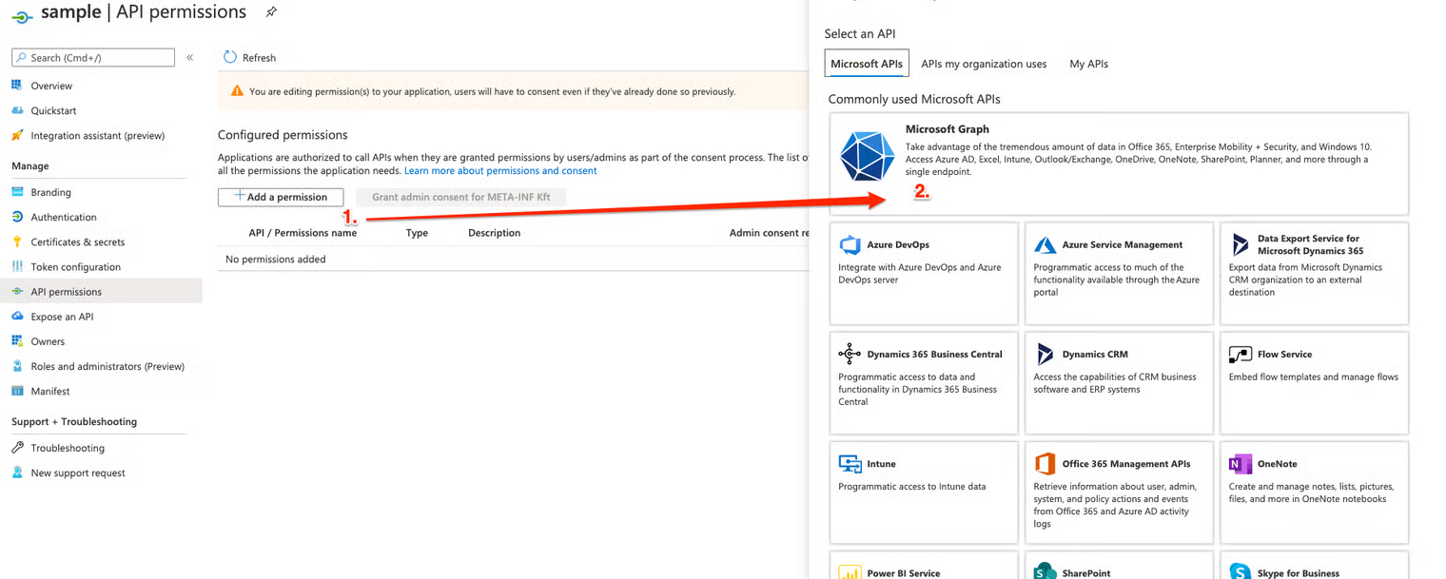
Task: Open Certificates & secrets in sidebar
Action: pyautogui.click(x=77, y=242)
